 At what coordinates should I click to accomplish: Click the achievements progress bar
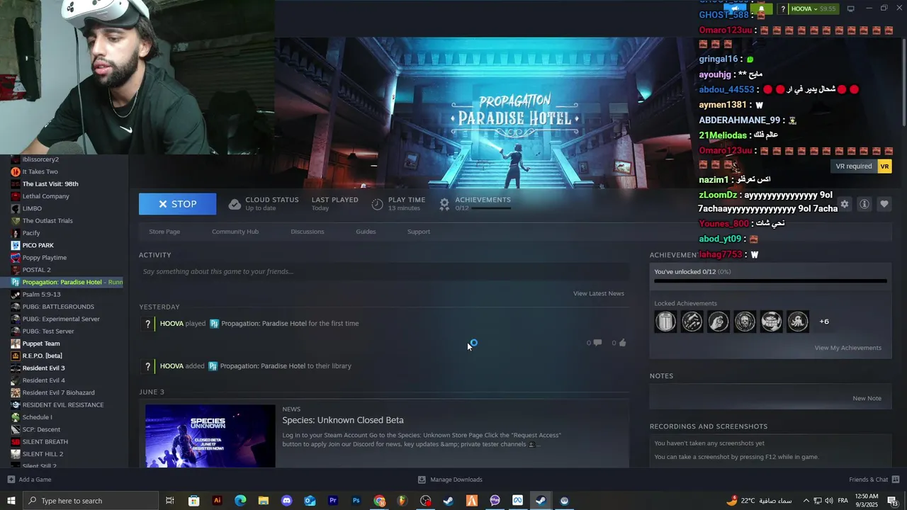(770, 281)
